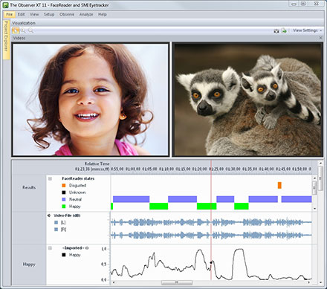Click the orange Disgusted event bar
327x289 pixels.
(x=279, y=185)
